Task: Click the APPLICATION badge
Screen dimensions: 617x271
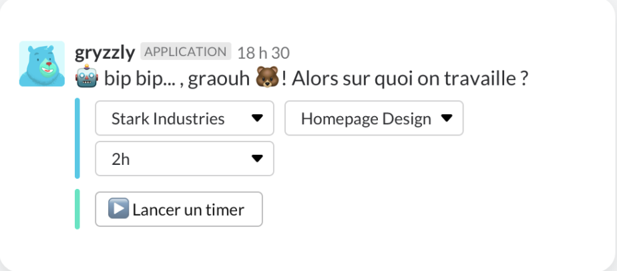Action: coord(186,52)
